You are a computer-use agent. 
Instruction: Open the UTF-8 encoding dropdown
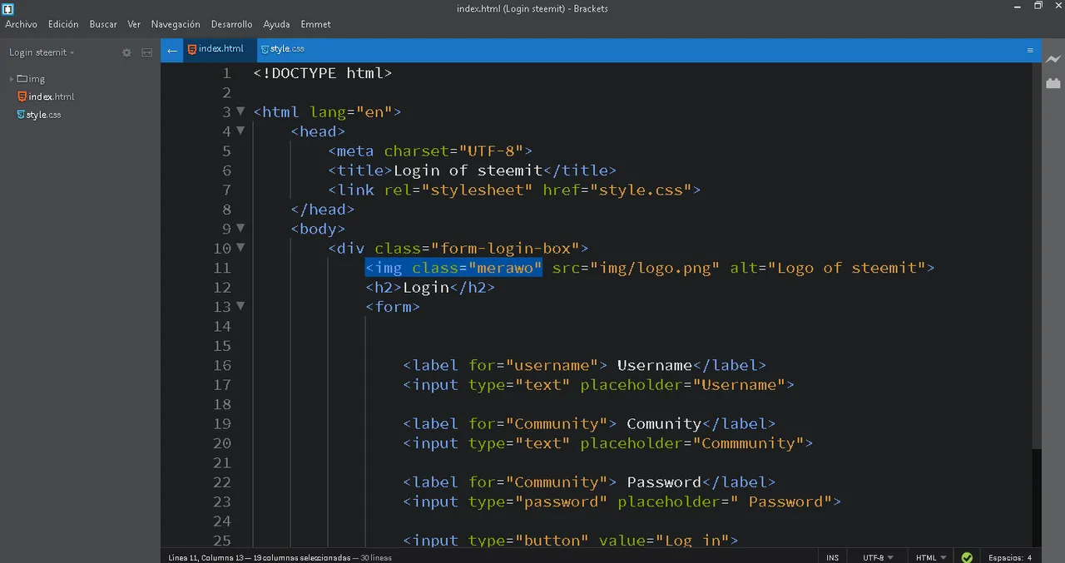click(x=878, y=557)
